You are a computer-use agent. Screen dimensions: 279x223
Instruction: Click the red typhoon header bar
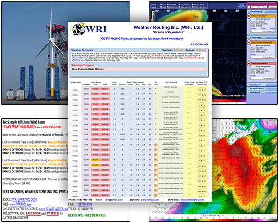(x=263, y=63)
